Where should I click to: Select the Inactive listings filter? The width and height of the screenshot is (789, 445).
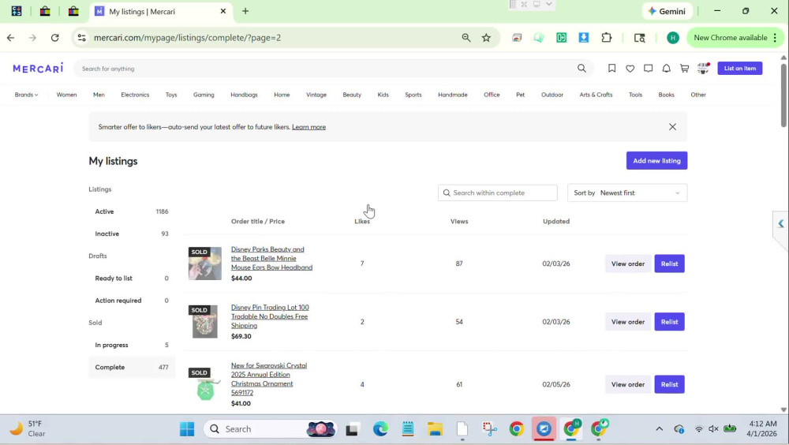(x=132, y=234)
